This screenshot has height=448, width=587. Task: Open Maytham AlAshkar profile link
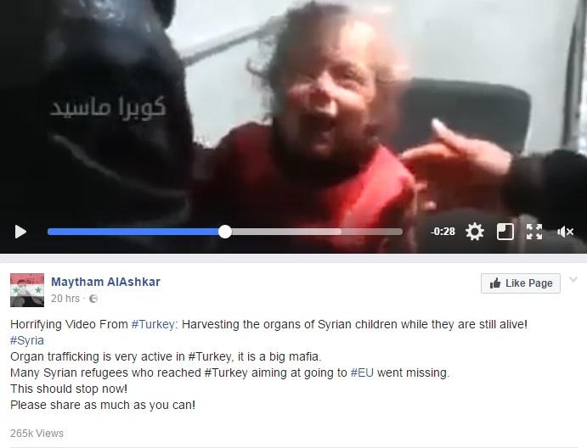click(x=105, y=282)
